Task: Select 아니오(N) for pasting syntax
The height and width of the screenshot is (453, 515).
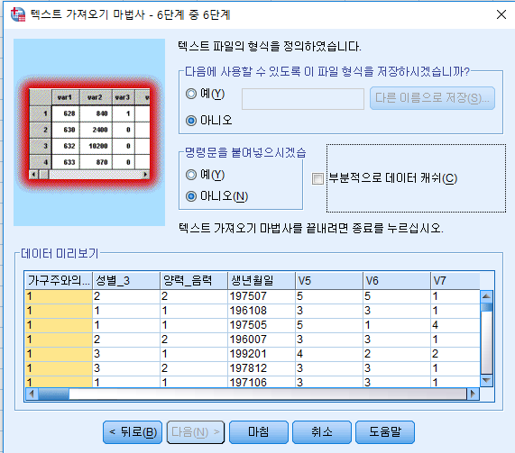Action: click(x=216, y=196)
